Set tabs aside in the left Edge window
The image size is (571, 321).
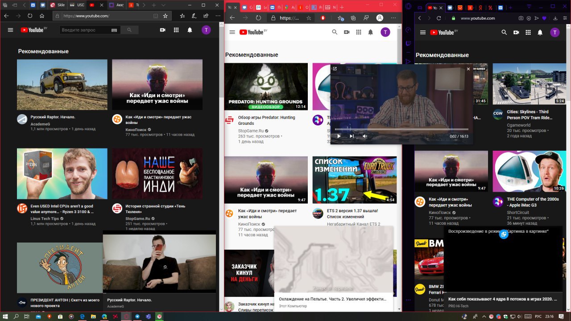(x=14, y=5)
